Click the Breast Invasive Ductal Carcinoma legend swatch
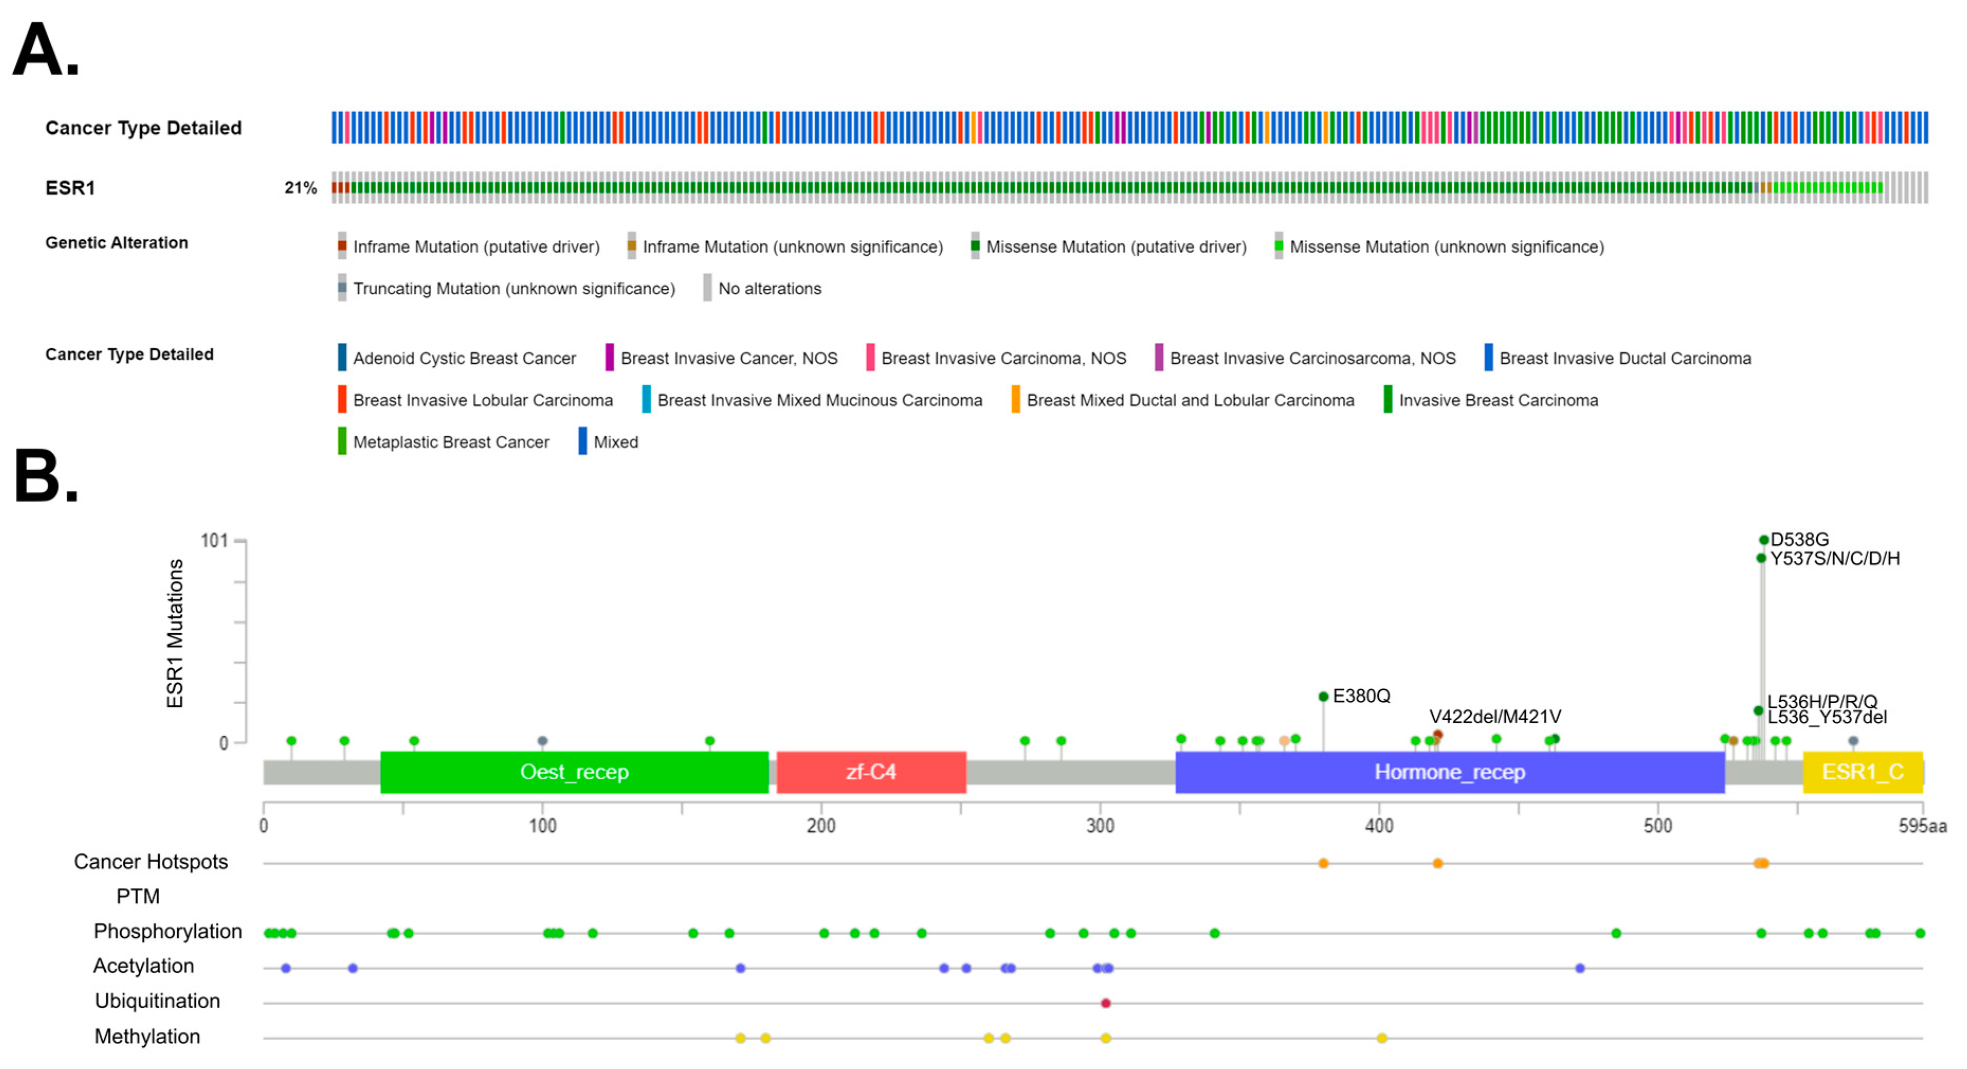The image size is (1967, 1069). tap(1488, 358)
